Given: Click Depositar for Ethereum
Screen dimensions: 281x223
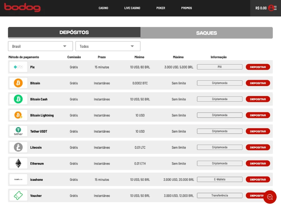Looking at the screenshot, I should click(258, 163).
